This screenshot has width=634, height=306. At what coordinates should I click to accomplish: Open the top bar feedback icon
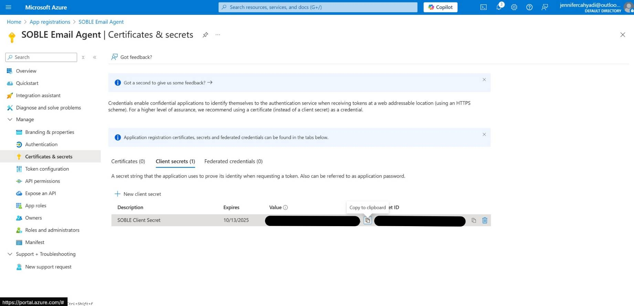pyautogui.click(x=545, y=7)
